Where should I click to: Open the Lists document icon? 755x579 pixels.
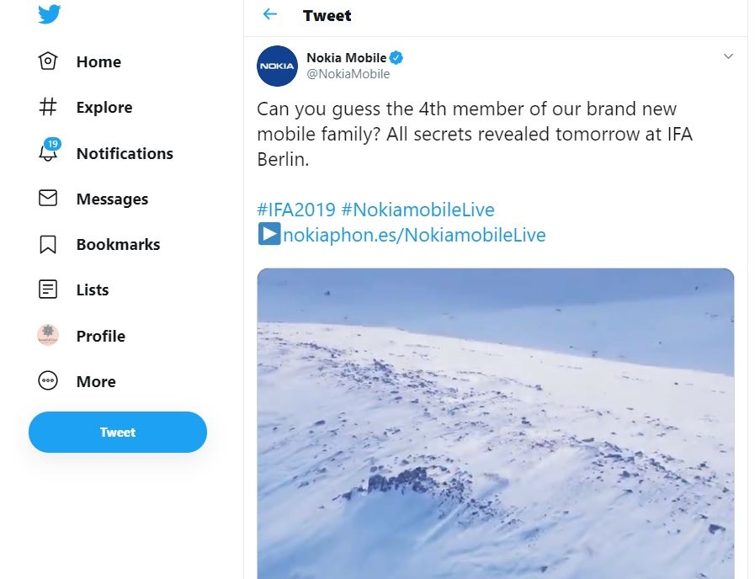tap(48, 289)
